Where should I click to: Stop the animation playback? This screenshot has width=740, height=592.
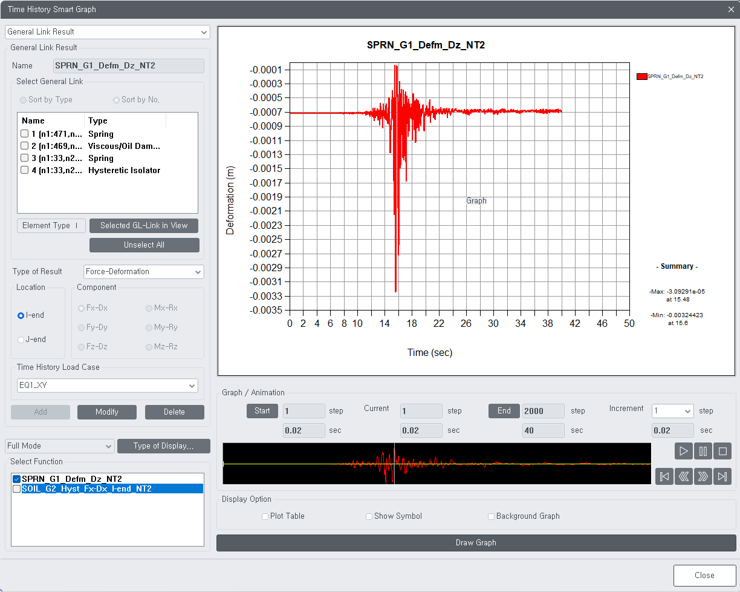pyautogui.click(x=722, y=451)
